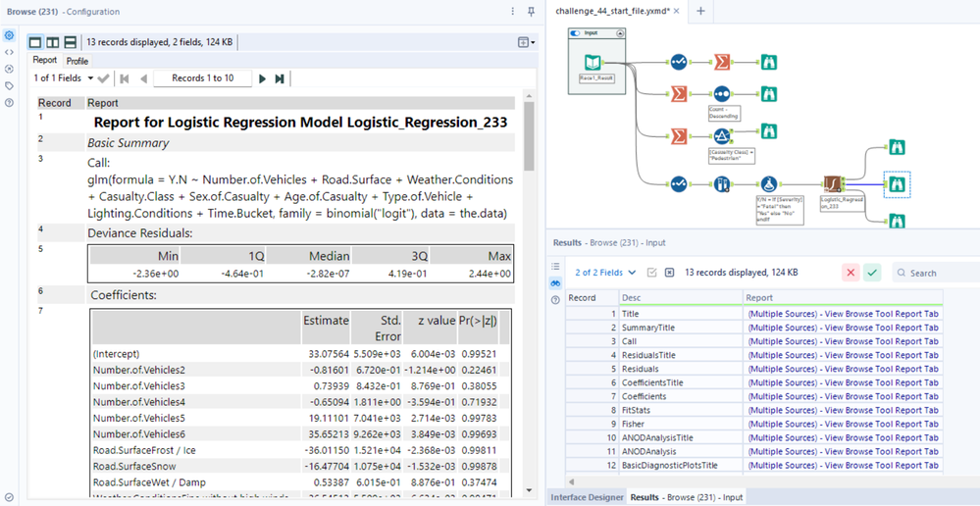Click the Logistic Regression tool on canvas
Image resolution: width=980 pixels, height=506 pixels.
pyautogui.click(x=832, y=183)
